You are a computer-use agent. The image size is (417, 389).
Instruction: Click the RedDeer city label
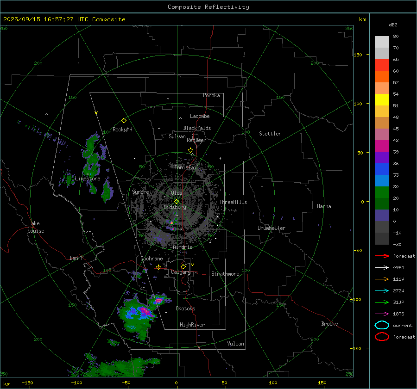196,140
